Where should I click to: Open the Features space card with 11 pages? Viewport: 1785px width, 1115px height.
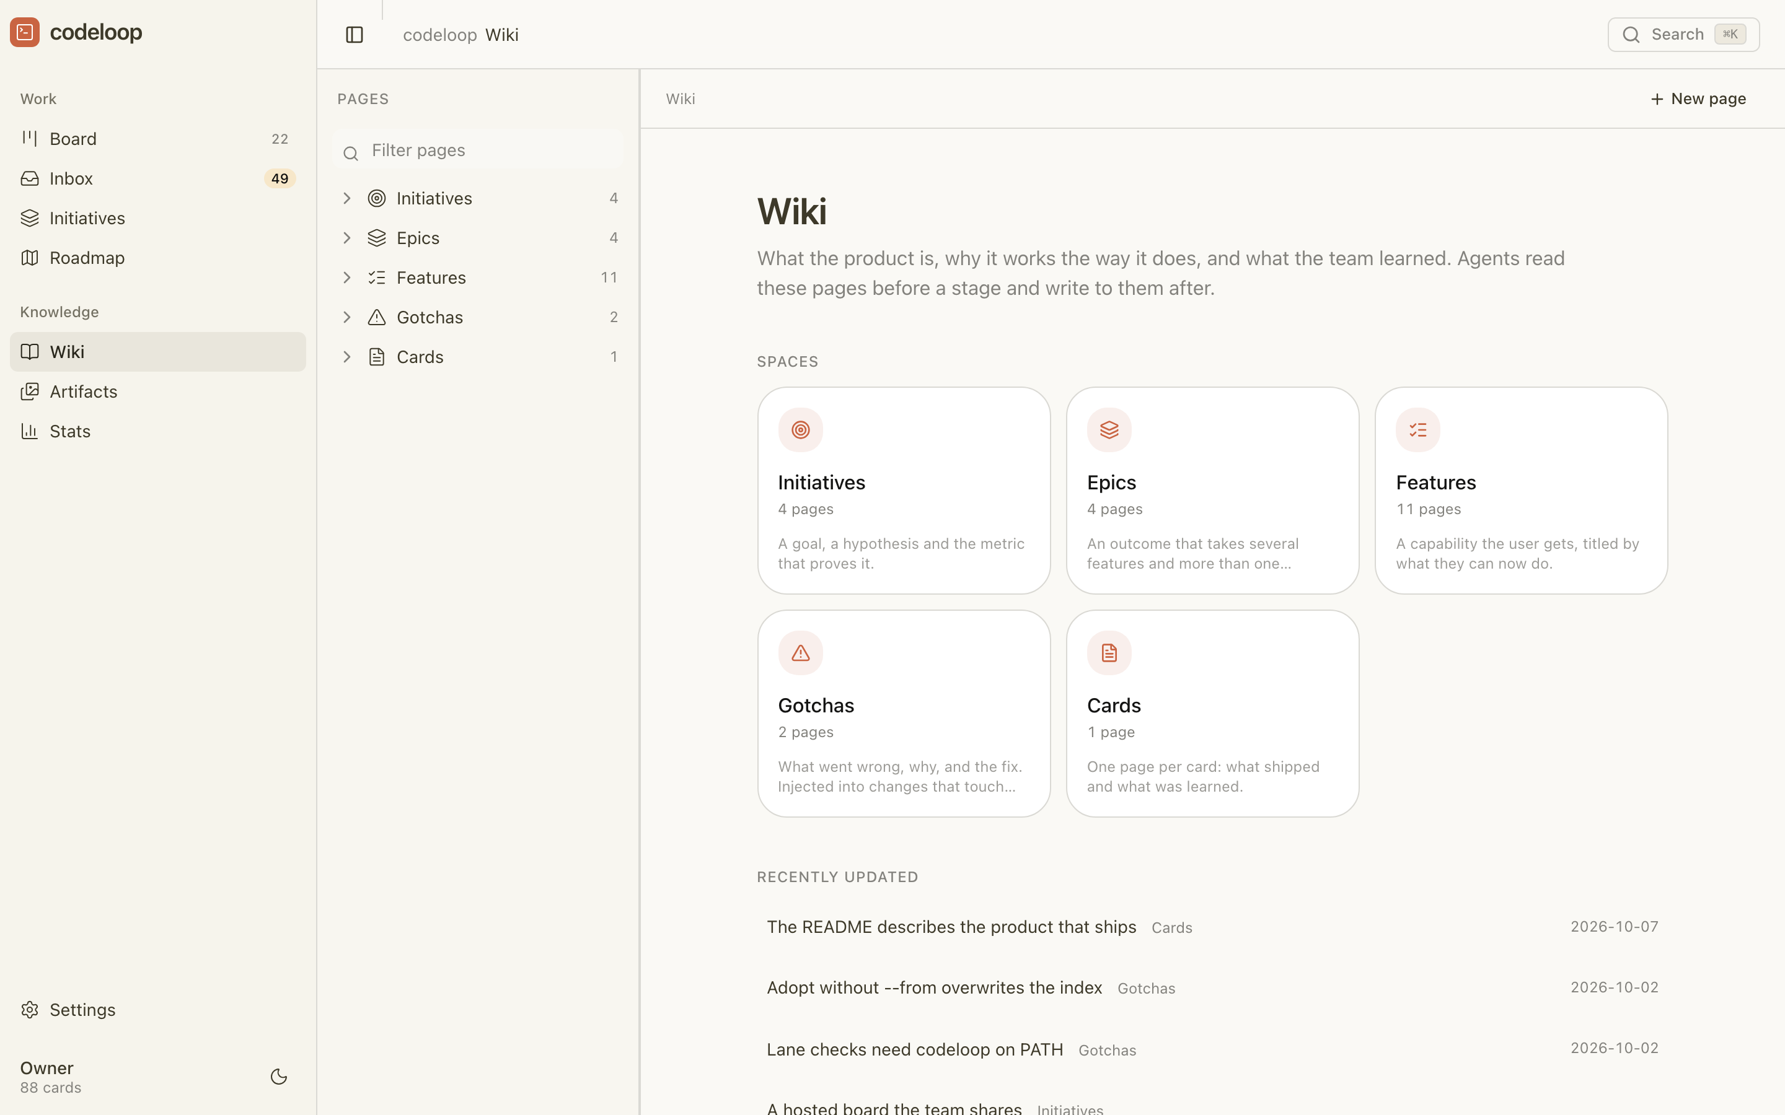coord(1521,491)
